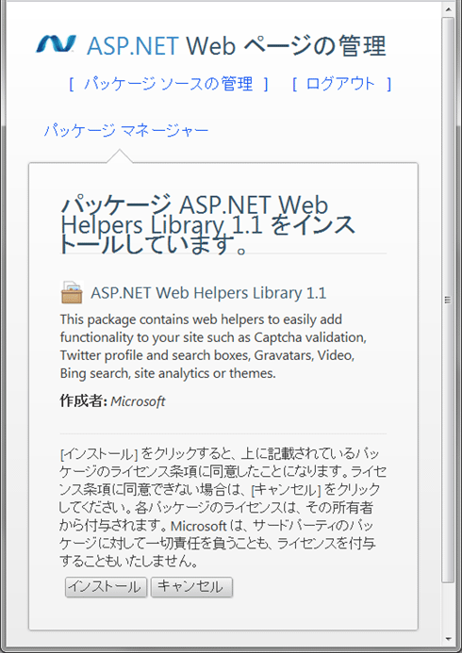Cancel installation with the キャンセル button
462x653 pixels.
click(x=191, y=587)
